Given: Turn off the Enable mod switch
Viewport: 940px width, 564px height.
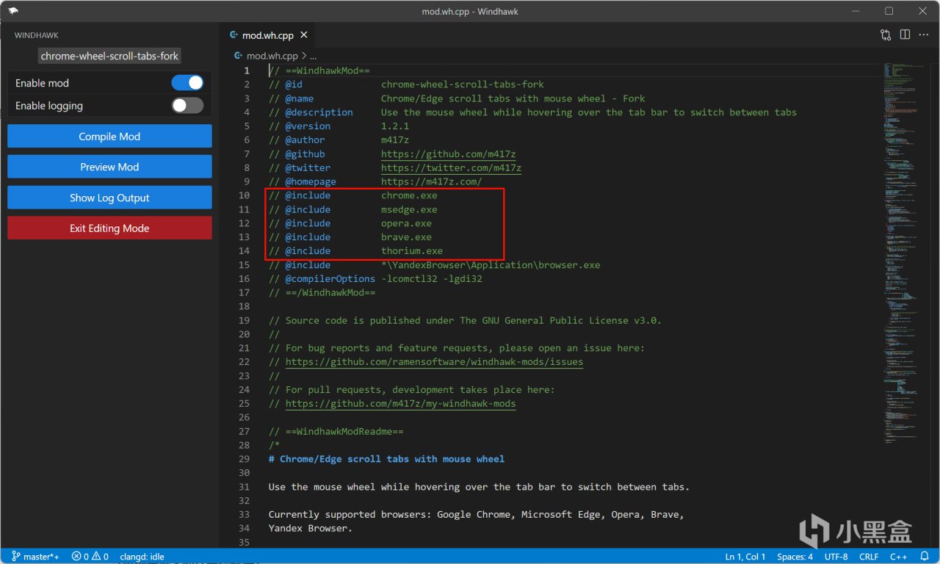Looking at the screenshot, I should coord(187,83).
